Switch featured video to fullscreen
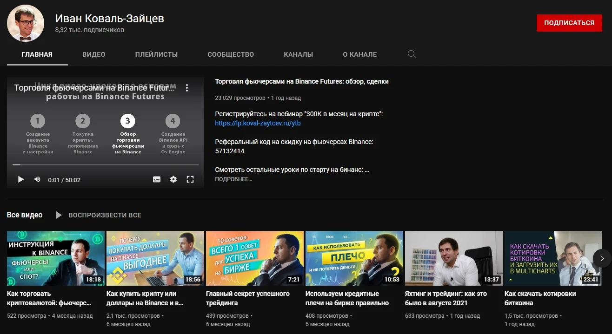 [190, 179]
